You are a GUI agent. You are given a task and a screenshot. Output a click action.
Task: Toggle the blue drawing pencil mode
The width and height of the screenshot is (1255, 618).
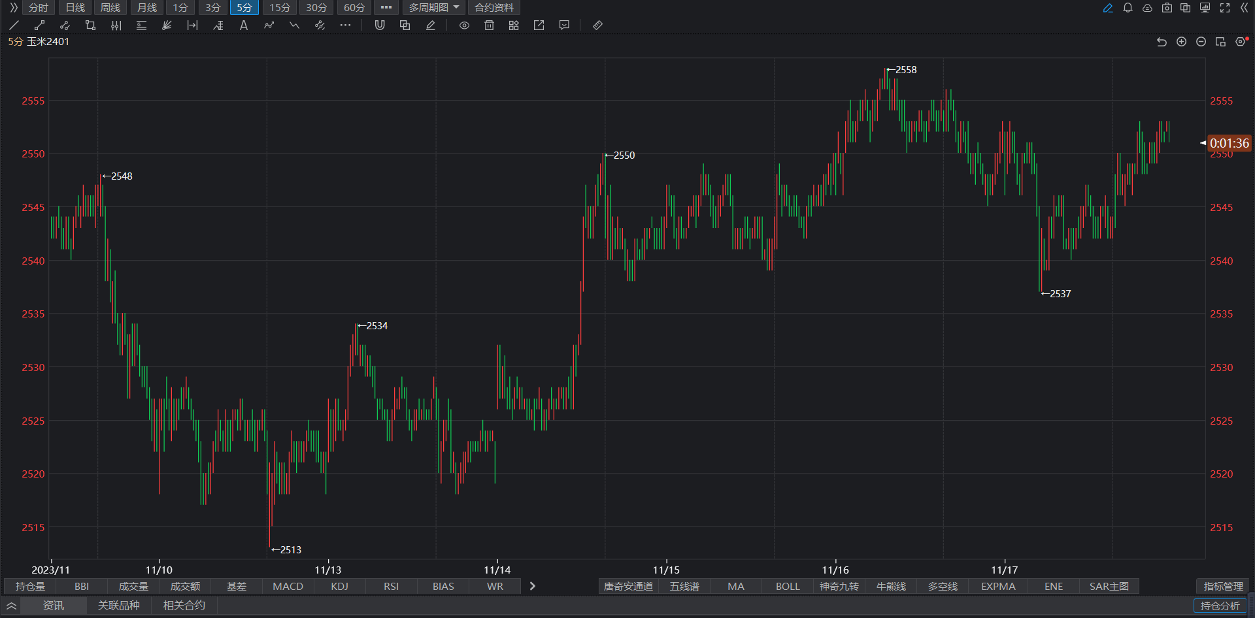point(1108,8)
